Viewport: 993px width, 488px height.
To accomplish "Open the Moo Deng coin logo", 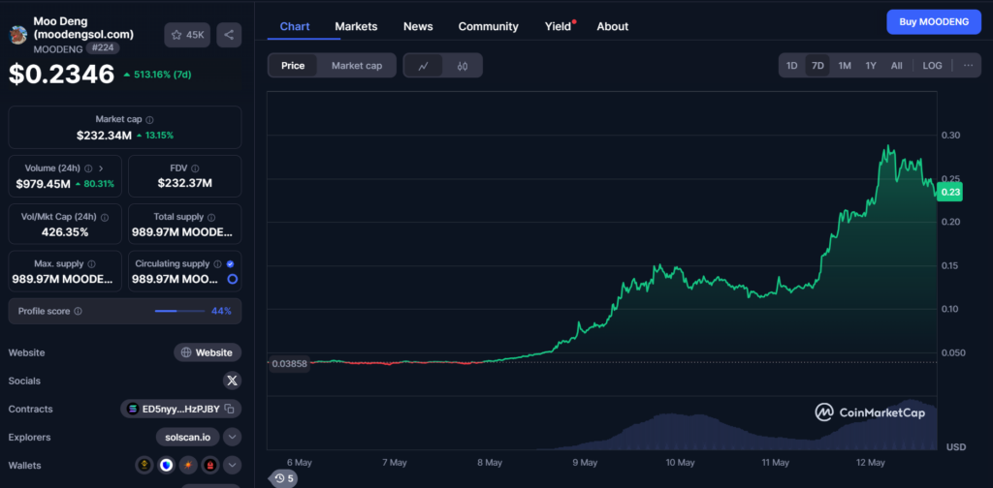I will pyautogui.click(x=17, y=35).
